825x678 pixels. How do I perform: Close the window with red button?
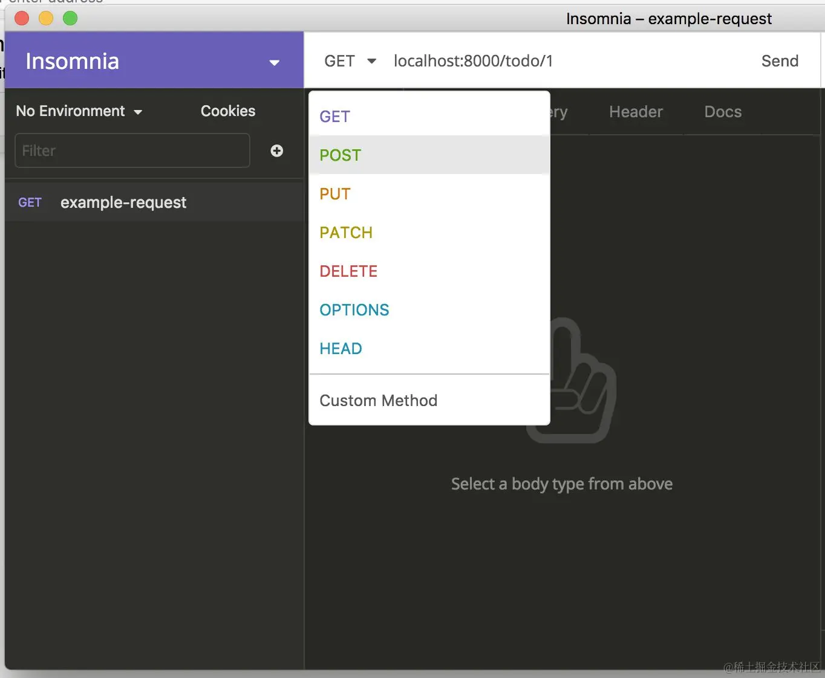click(22, 19)
